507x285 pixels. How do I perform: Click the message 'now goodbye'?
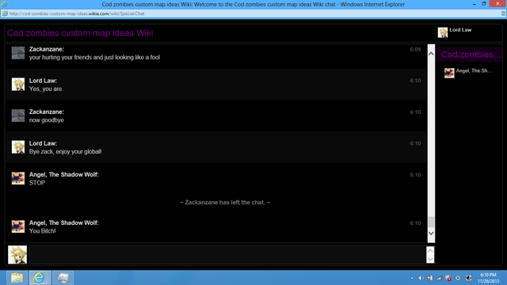(47, 120)
